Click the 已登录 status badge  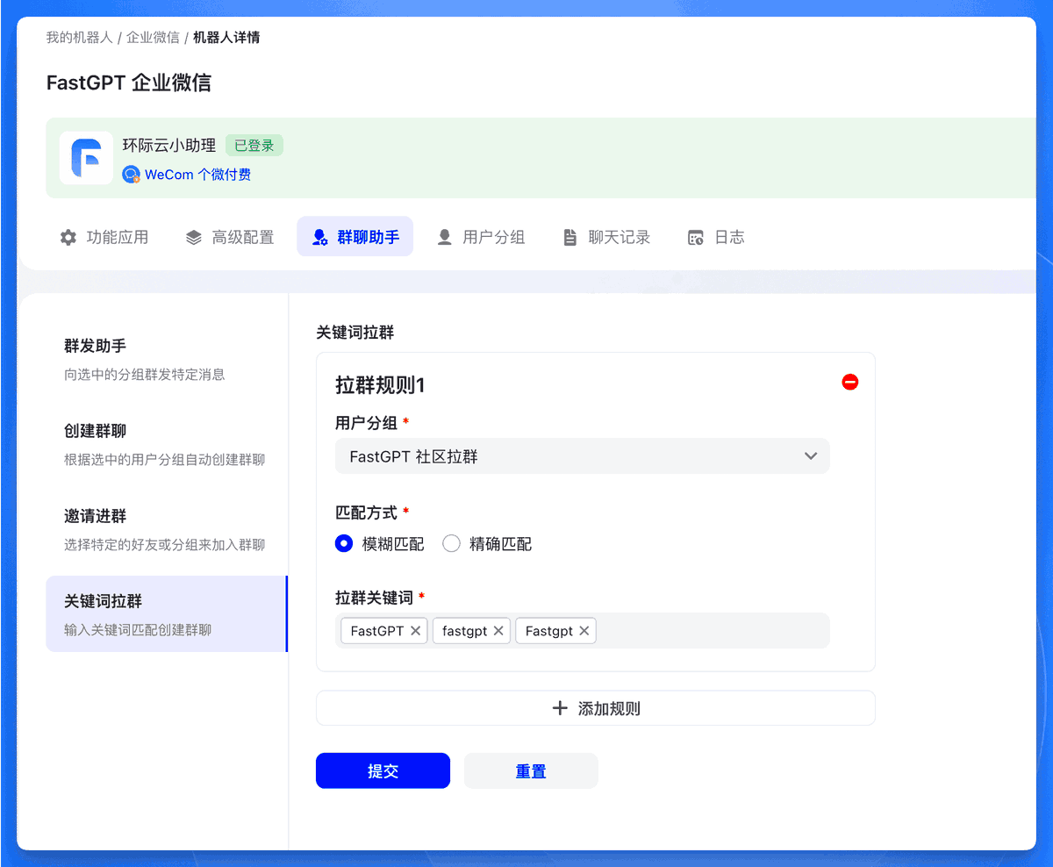point(254,146)
